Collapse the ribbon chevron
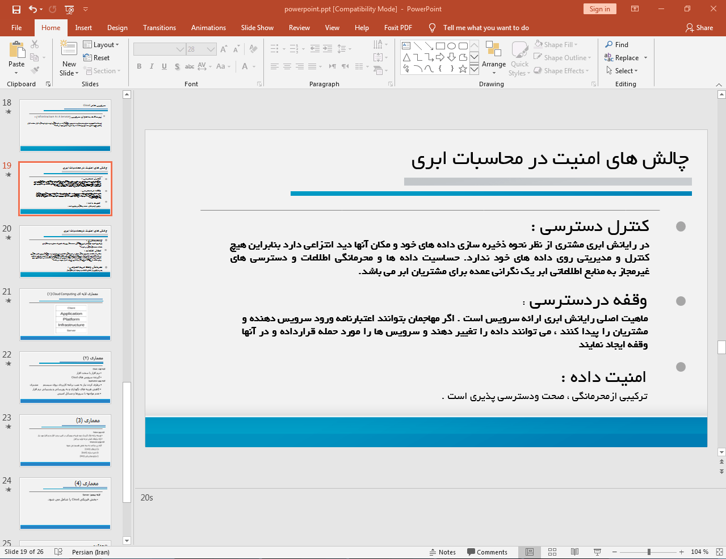This screenshot has width=726, height=559. pyautogui.click(x=719, y=85)
